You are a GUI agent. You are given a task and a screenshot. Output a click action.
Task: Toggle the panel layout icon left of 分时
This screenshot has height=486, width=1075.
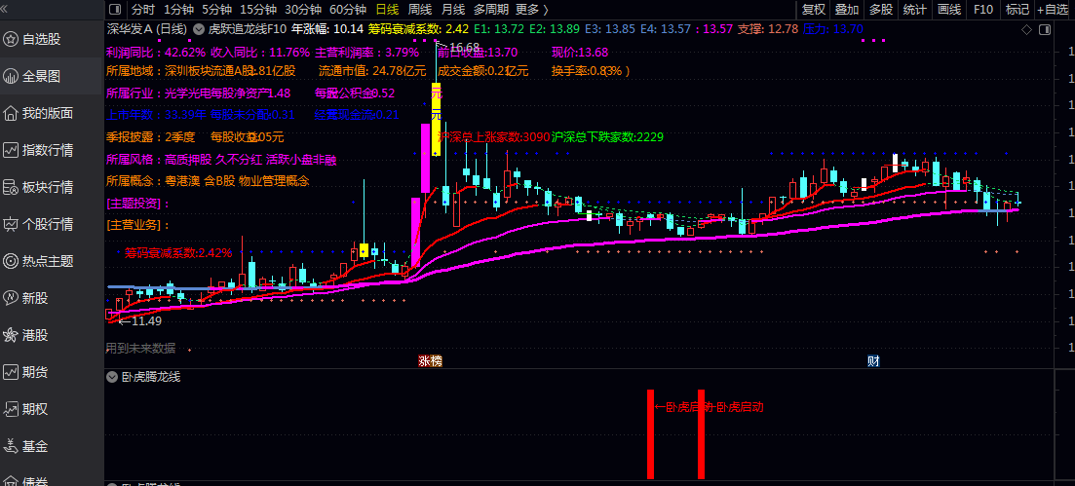(x=115, y=9)
